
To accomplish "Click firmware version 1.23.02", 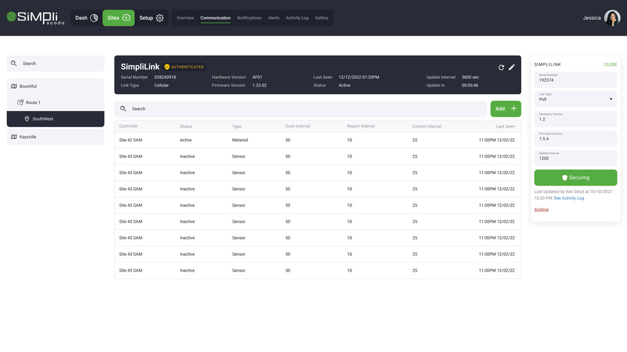I will 260,86.
